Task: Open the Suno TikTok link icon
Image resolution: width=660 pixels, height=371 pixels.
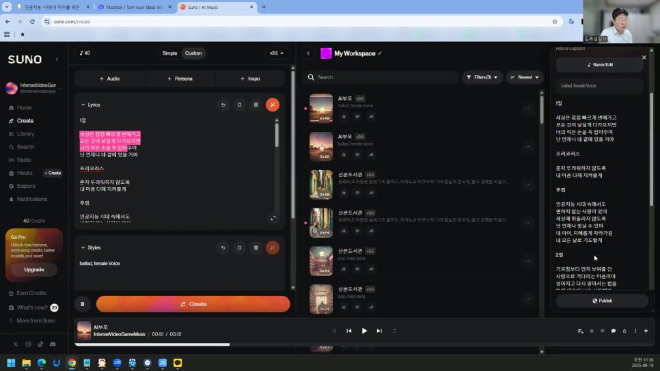Action: (x=40, y=344)
